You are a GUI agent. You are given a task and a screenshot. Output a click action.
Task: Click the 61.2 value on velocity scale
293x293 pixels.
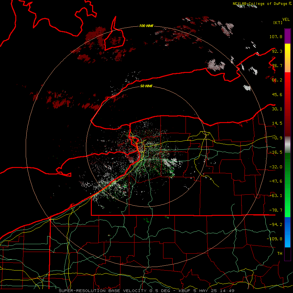pos(277,80)
